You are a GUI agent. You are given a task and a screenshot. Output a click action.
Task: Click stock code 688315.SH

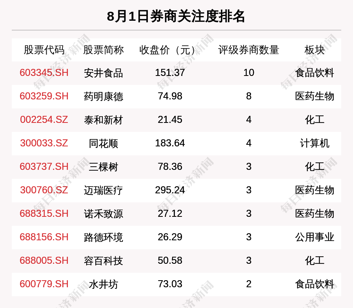44,214
